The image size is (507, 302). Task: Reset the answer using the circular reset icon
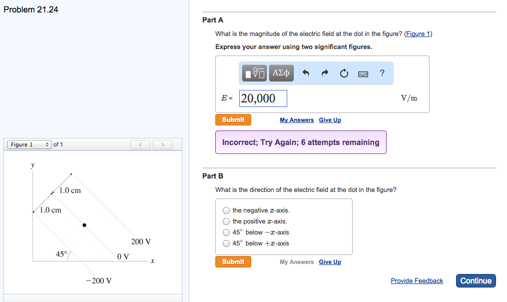(344, 72)
